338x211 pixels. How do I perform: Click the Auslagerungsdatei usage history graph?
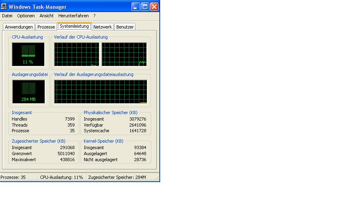pos(101,92)
